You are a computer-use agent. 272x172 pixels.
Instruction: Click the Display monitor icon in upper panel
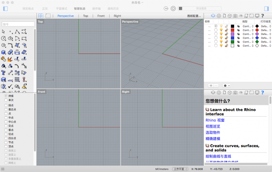click(x=257, y=16)
